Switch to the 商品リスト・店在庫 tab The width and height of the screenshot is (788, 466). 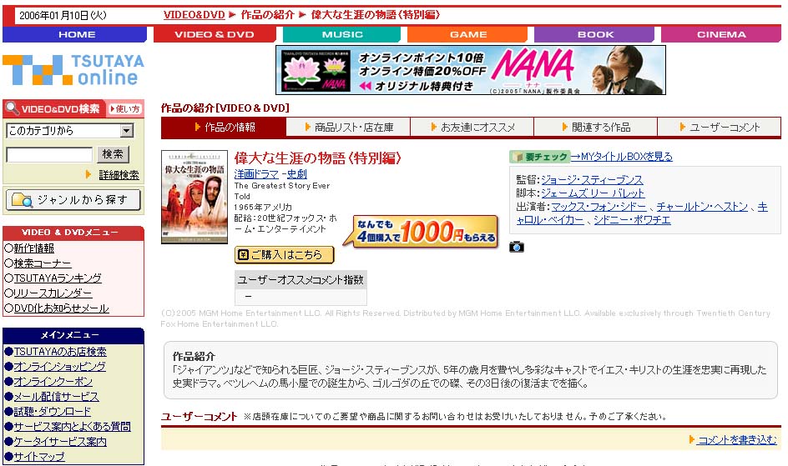(x=348, y=128)
